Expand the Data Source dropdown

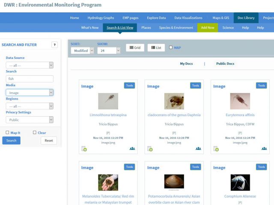coord(30,65)
